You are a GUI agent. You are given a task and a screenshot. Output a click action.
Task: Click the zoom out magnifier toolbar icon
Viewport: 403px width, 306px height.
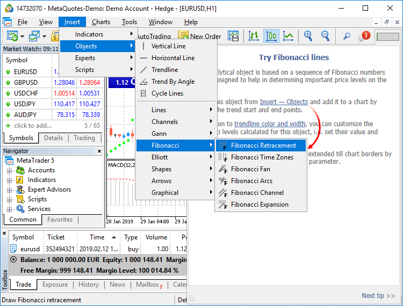tap(325, 36)
